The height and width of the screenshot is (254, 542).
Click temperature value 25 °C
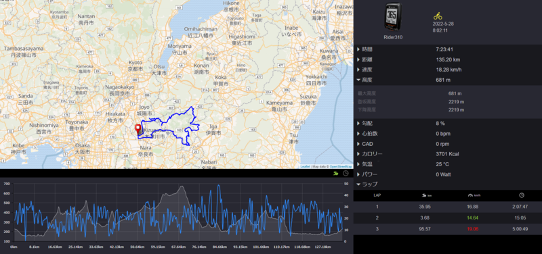[x=442, y=164]
